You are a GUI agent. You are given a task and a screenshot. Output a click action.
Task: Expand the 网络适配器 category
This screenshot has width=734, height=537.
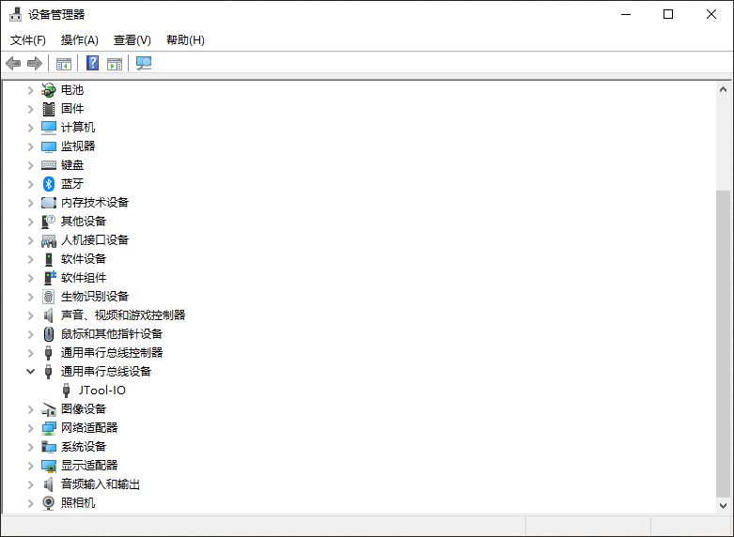coord(30,428)
